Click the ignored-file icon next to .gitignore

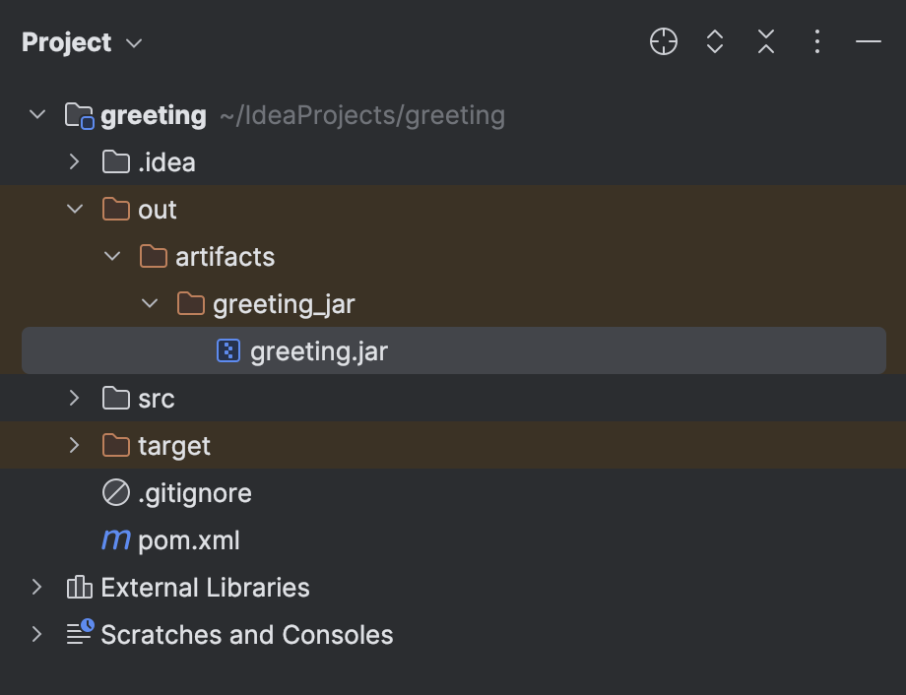pos(116,492)
